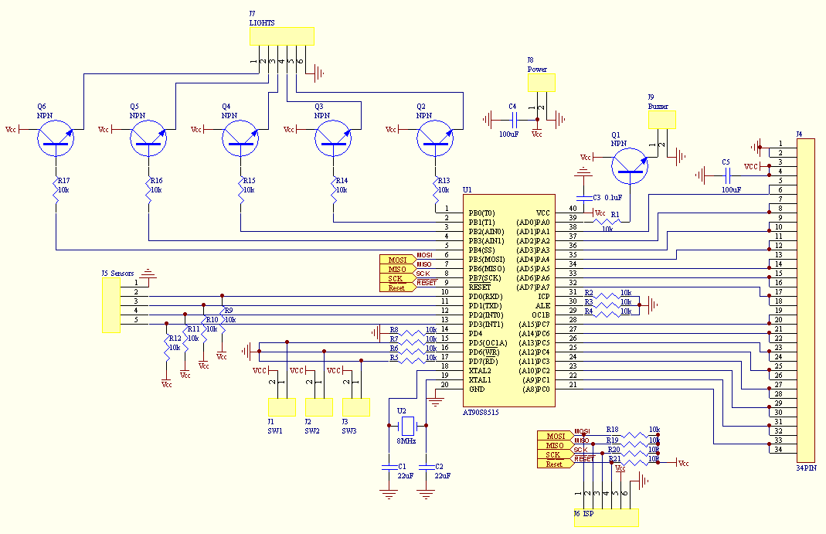Select the U2 8MHz crystal symbol
This screenshot has height=534, width=826.
[408, 425]
